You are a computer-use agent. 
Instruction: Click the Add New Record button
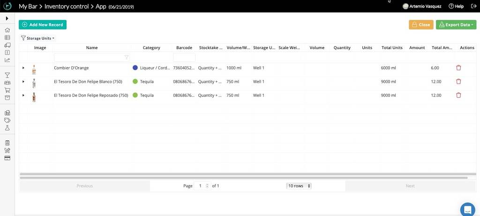[43, 25]
